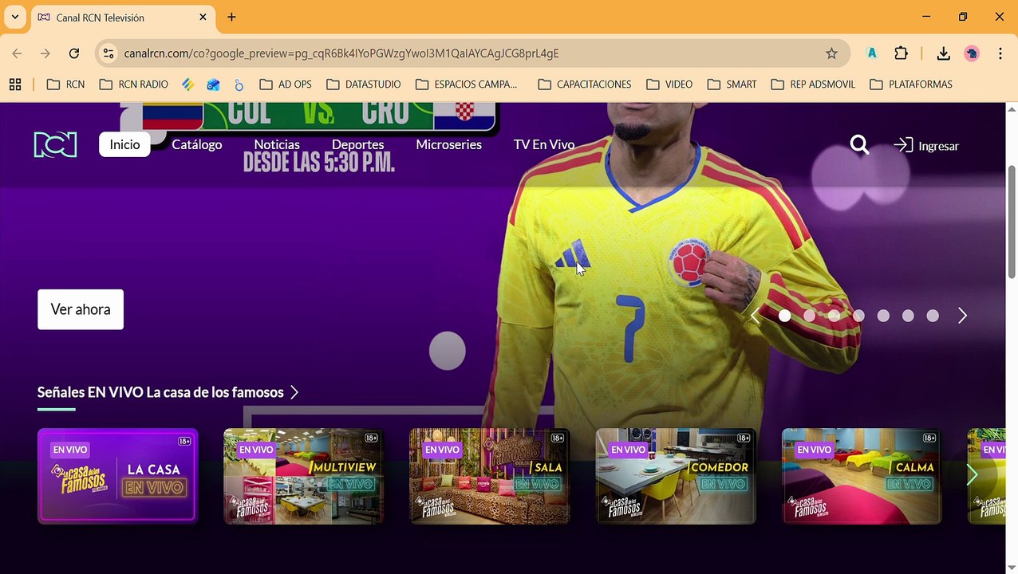The width and height of the screenshot is (1018, 574).
Task: Expand Señales EN VIVO section with its chevron
Action: pos(294,392)
